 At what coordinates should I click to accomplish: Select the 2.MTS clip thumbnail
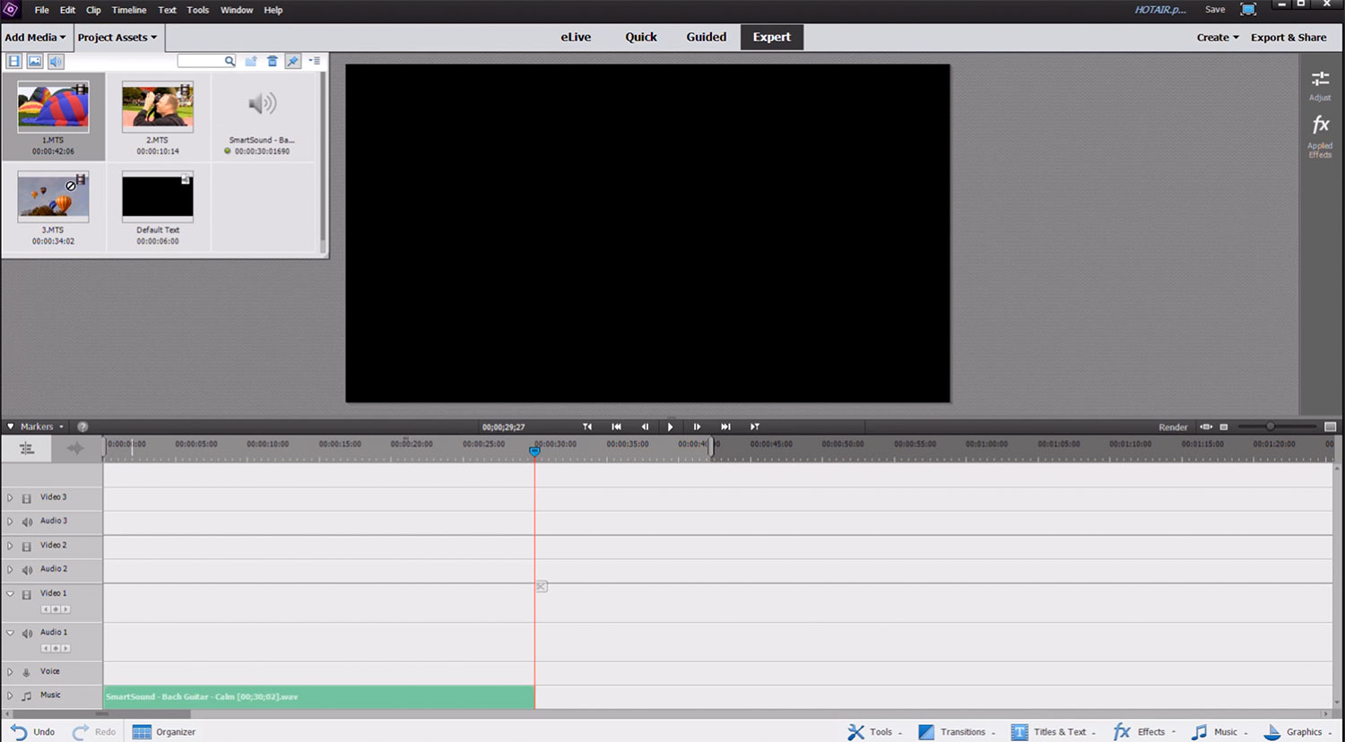click(158, 107)
